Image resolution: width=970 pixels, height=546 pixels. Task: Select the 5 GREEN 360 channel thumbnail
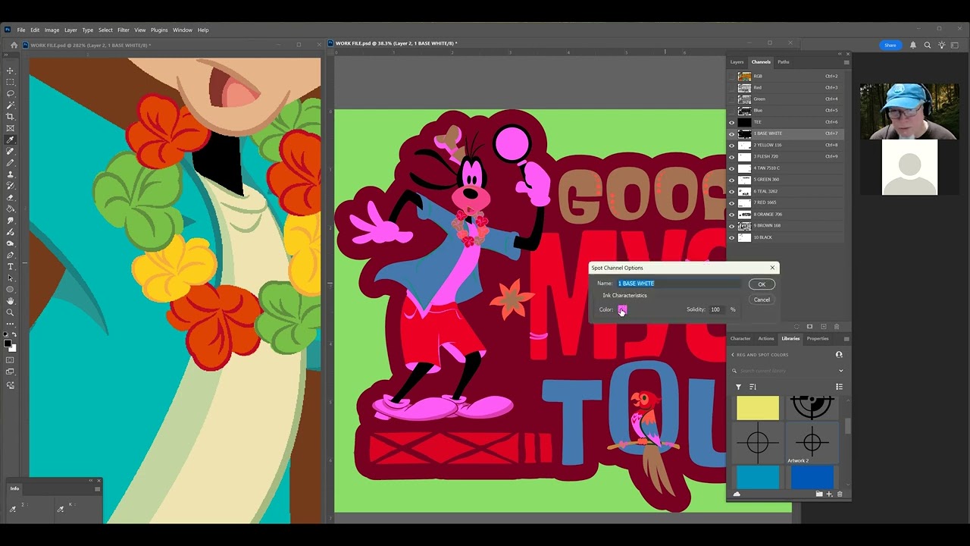point(745,180)
